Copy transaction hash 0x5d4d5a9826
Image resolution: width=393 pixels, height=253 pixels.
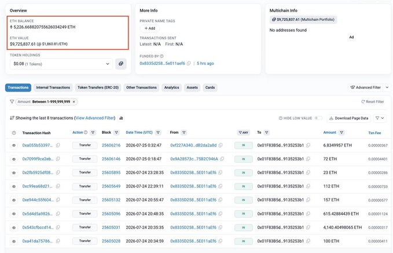coord(58,214)
